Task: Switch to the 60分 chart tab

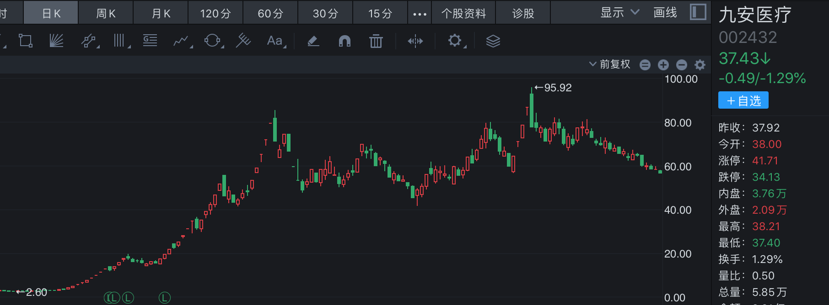Action: pyautogui.click(x=270, y=14)
